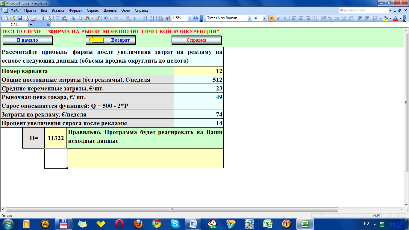The image size is (409, 230).
Task: Open the Данные menu
Action: point(110,10)
